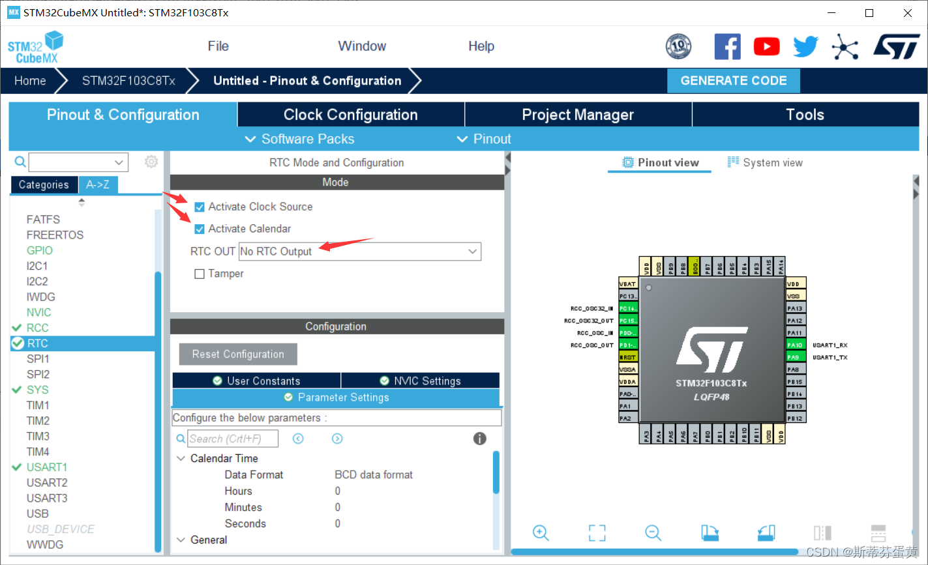Click the lower collapse arrow on the pinout pane divider
Image resolution: width=928 pixels, height=565 pixels.
click(507, 171)
